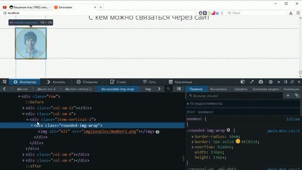Expand the col-sm-12 div node

24,108
